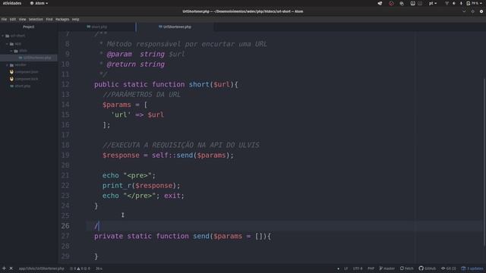Click the app/Utils/UrlShortener.php path in the status bar
The width and height of the screenshot is (486, 273).
tap(42, 268)
